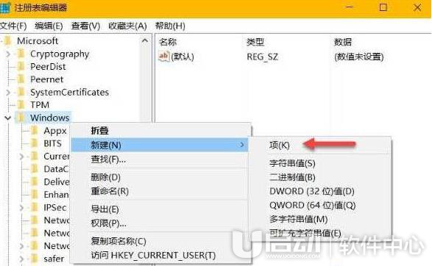Open the 查看(V) menu
Image resolution: width=432 pixels, height=266 pixels.
pos(85,26)
